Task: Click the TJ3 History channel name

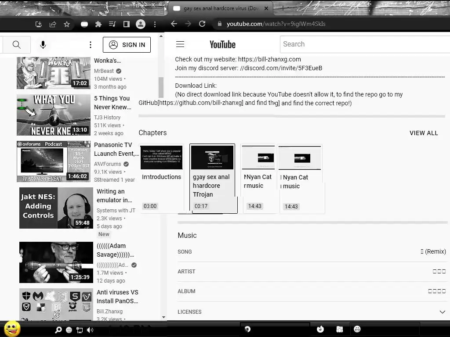Action: tap(107, 117)
